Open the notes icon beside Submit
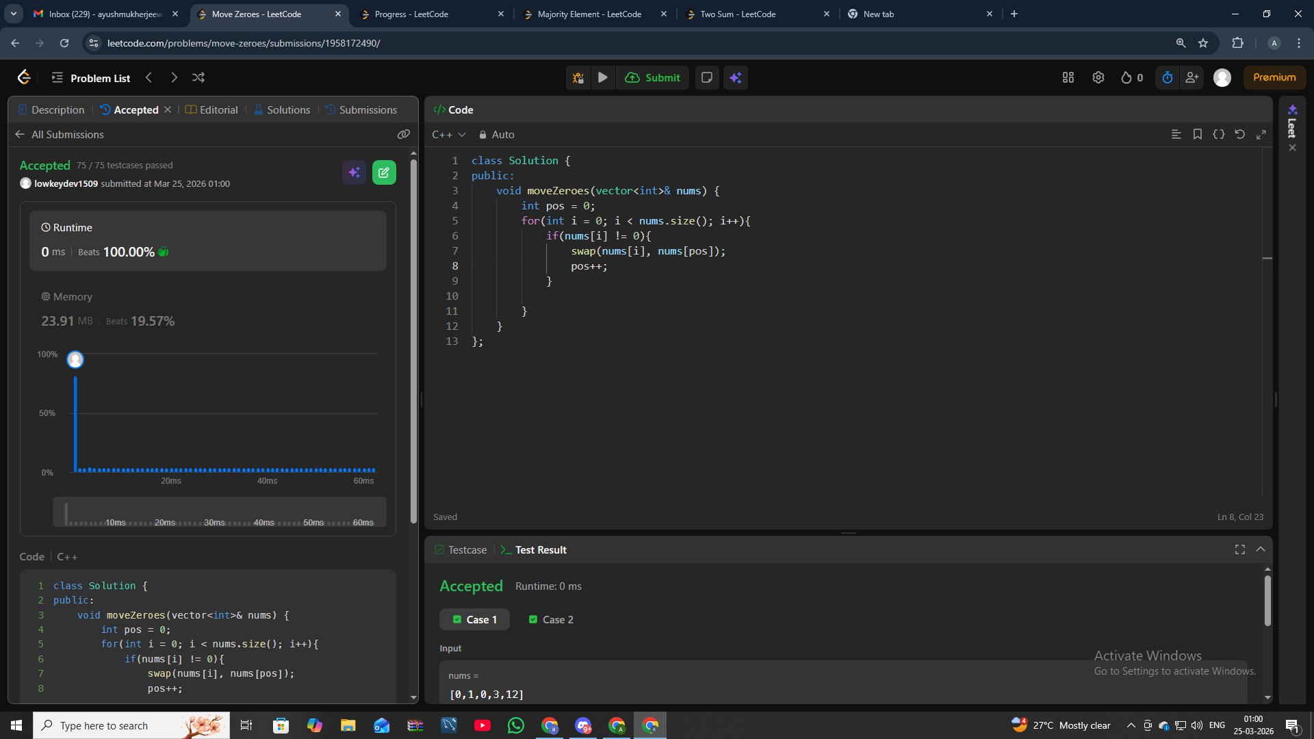 (707, 78)
